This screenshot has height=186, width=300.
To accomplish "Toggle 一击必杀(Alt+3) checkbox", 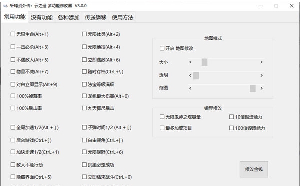I will pyautogui.click(x=13, y=47).
